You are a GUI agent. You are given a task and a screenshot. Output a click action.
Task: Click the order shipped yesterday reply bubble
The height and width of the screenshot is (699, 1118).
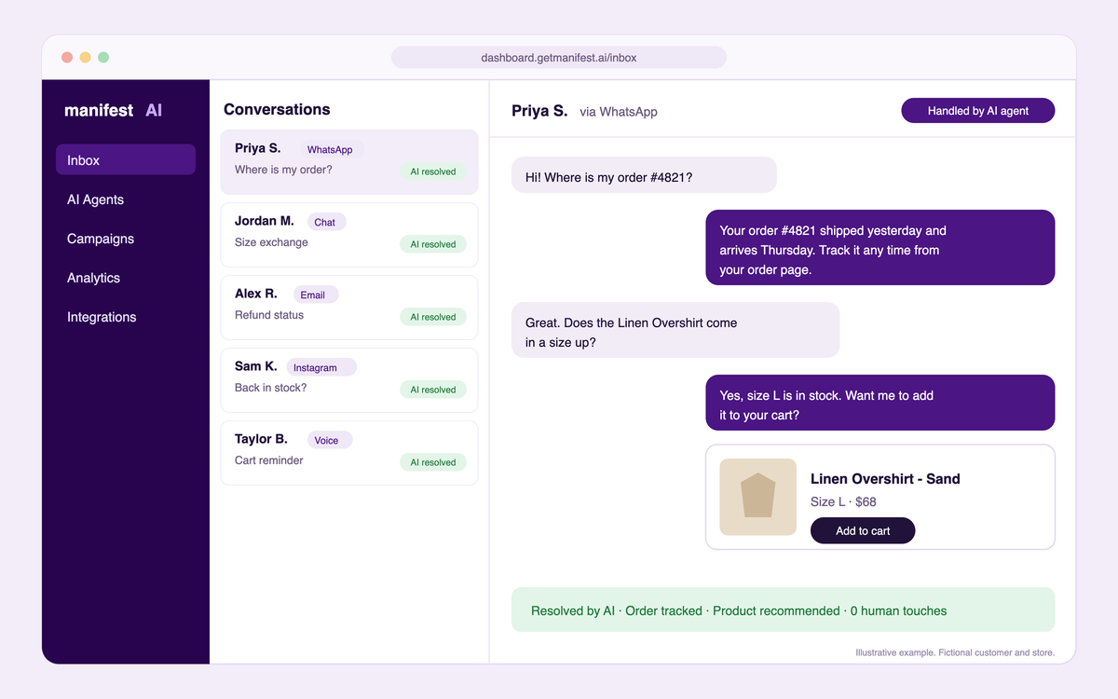click(880, 247)
